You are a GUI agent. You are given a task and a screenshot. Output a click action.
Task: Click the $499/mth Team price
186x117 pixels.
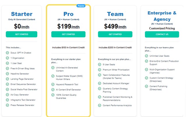click(x=115, y=26)
